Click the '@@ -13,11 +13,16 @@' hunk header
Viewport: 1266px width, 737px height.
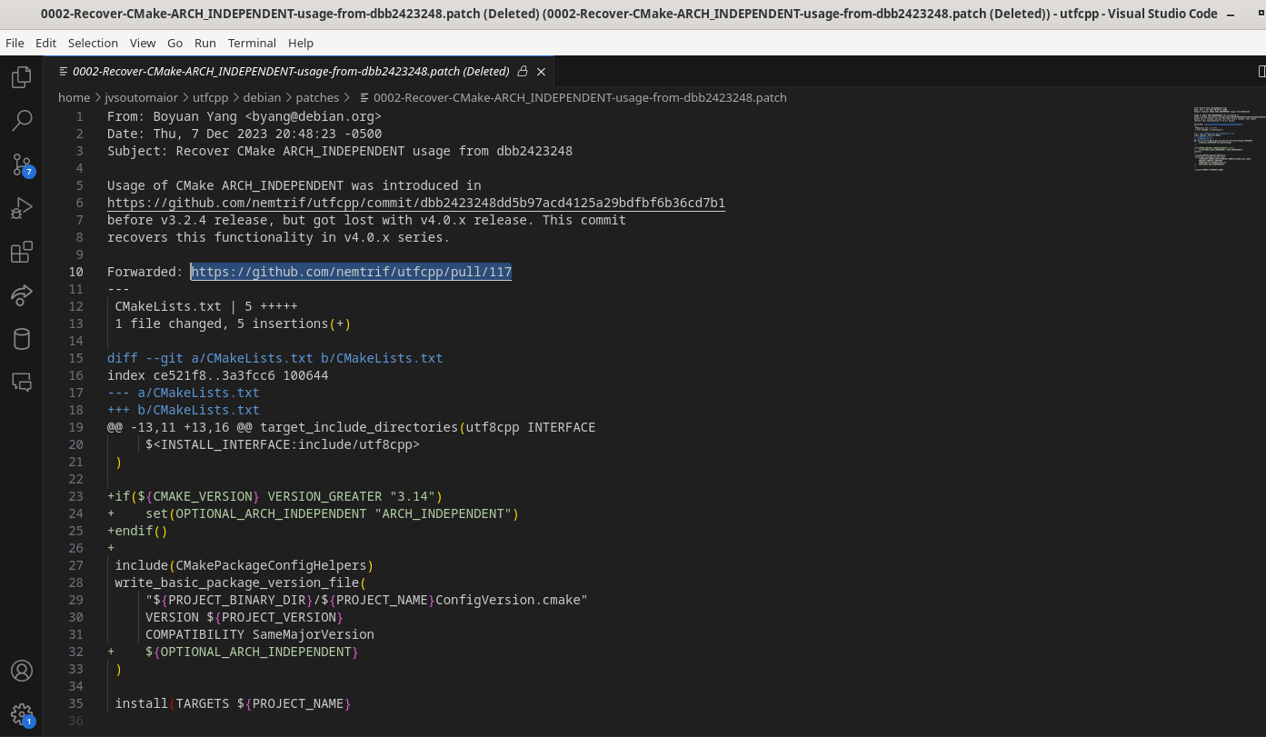pyautogui.click(x=351, y=427)
